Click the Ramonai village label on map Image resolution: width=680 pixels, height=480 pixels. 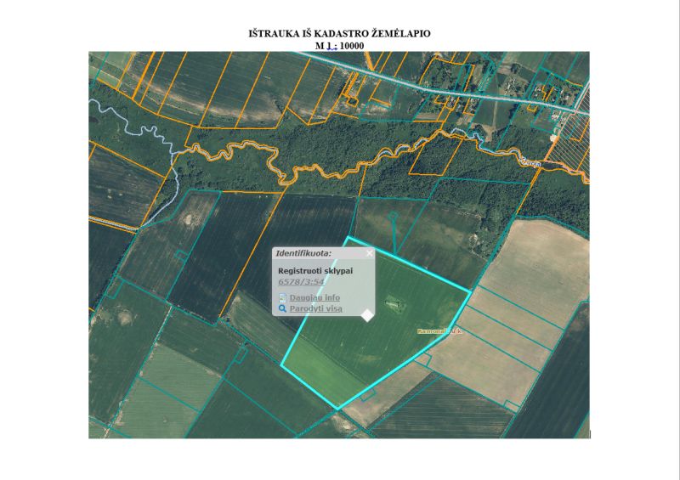coord(439,331)
